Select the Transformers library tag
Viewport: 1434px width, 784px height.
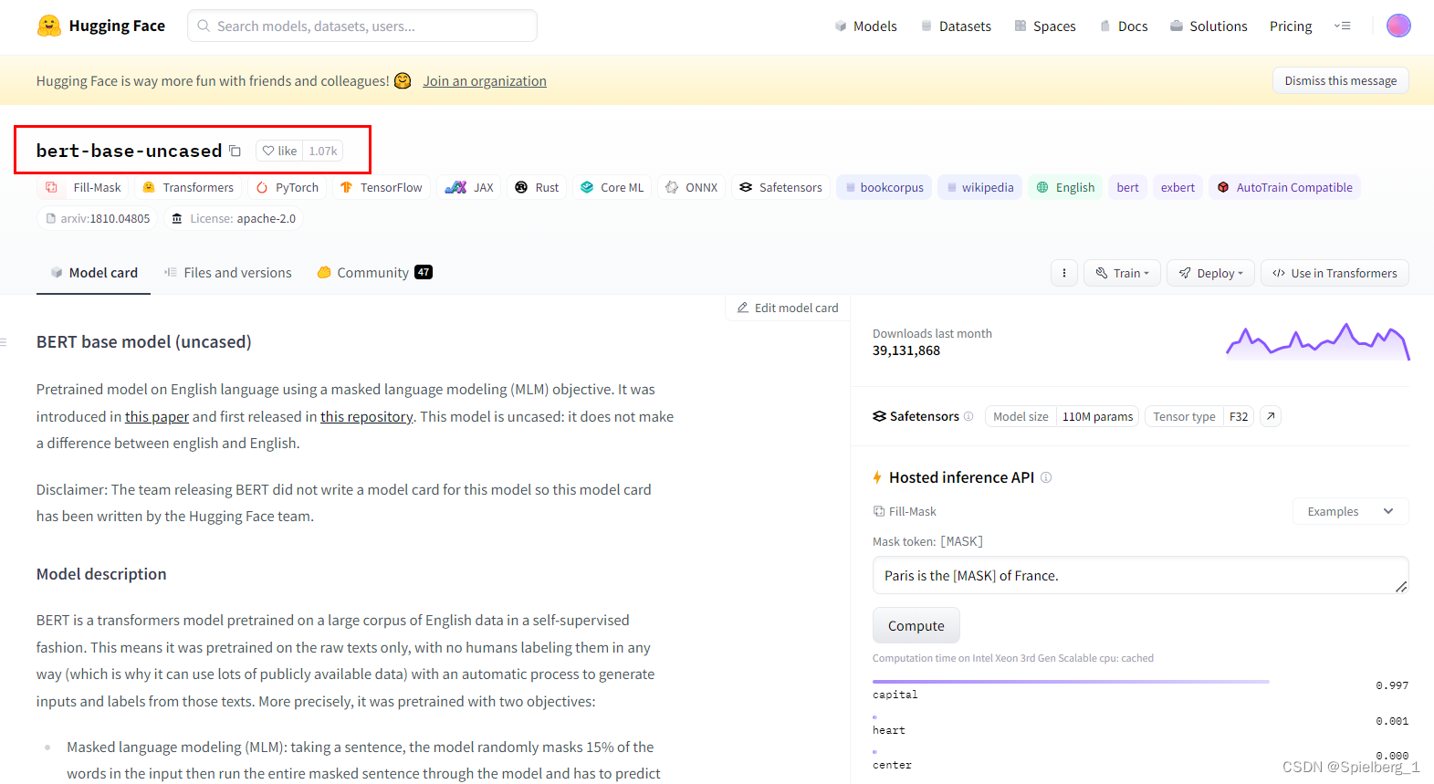189,187
